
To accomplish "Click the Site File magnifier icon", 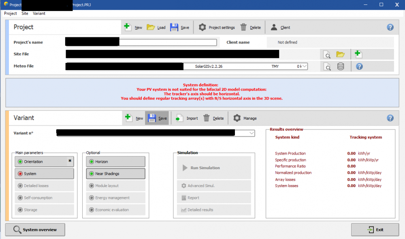I will [x=327, y=54].
